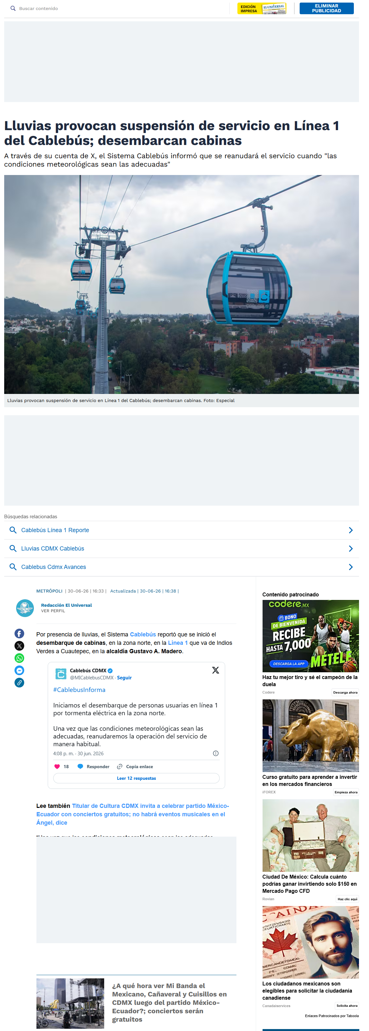Open the Edición Impresa button
This screenshot has height=1031, width=369.
[x=262, y=8]
